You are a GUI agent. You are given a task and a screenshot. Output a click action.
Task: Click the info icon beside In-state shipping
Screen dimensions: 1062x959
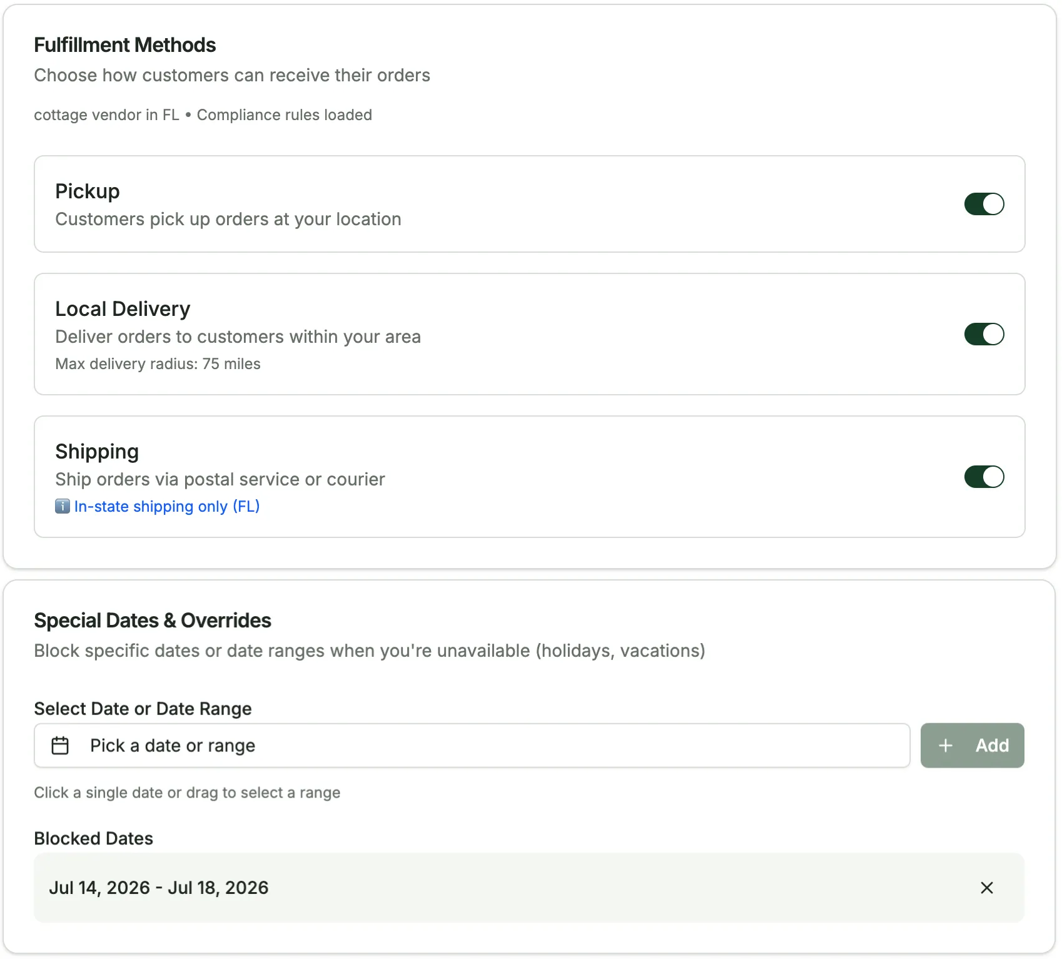[x=63, y=506]
